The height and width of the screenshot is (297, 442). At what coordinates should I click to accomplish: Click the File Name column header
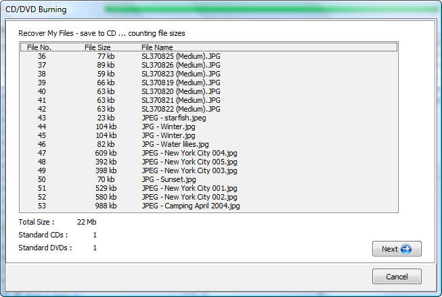(x=157, y=47)
